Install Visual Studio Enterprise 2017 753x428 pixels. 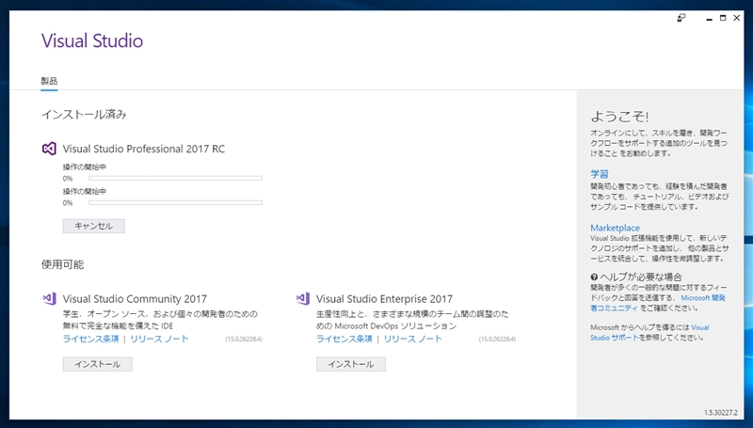click(x=351, y=364)
